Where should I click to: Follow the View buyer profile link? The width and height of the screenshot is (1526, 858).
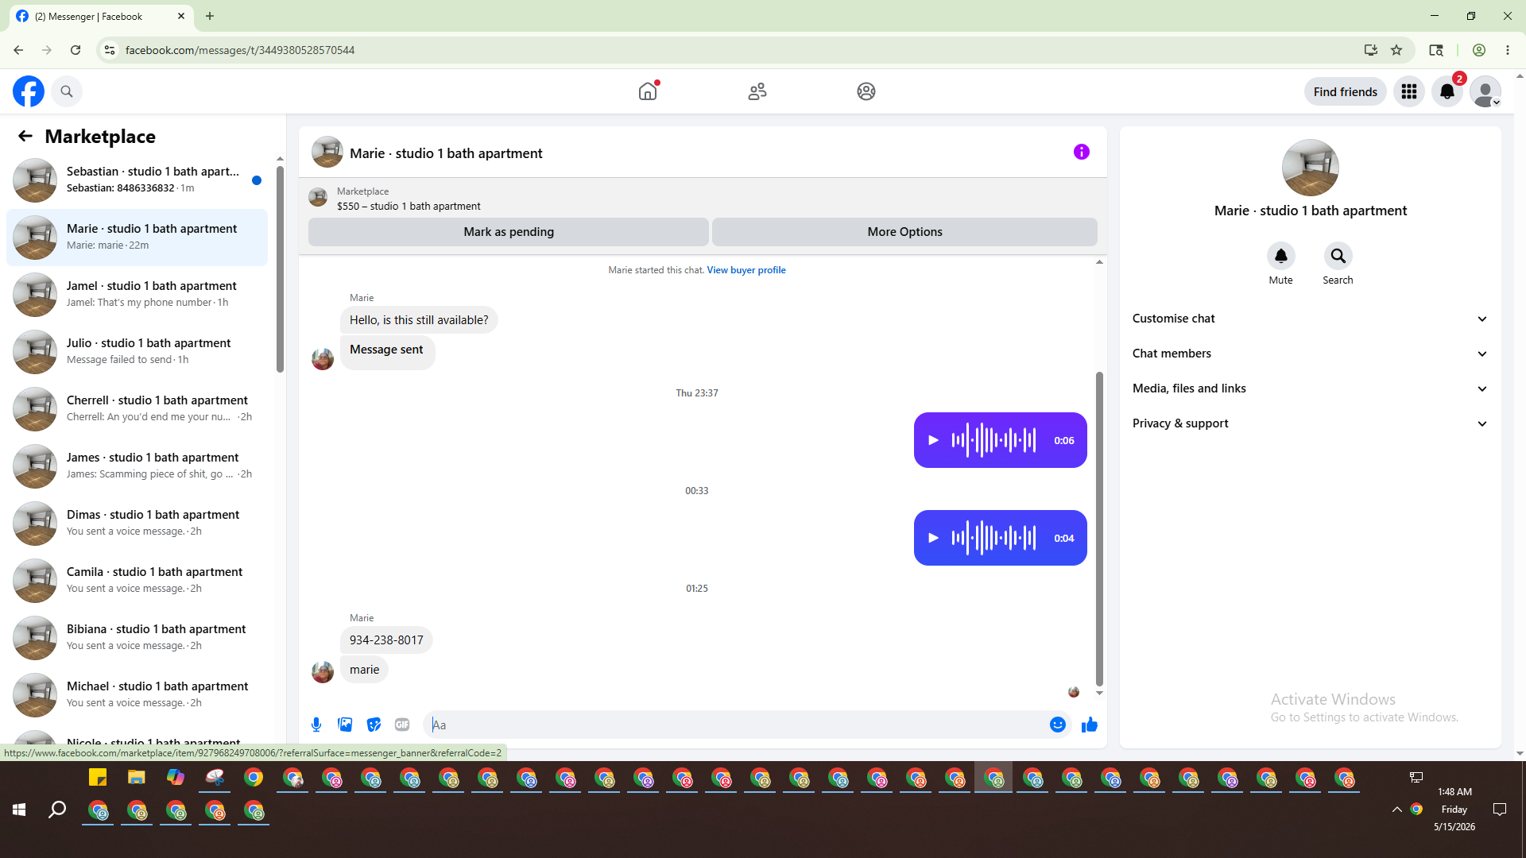pyautogui.click(x=746, y=270)
